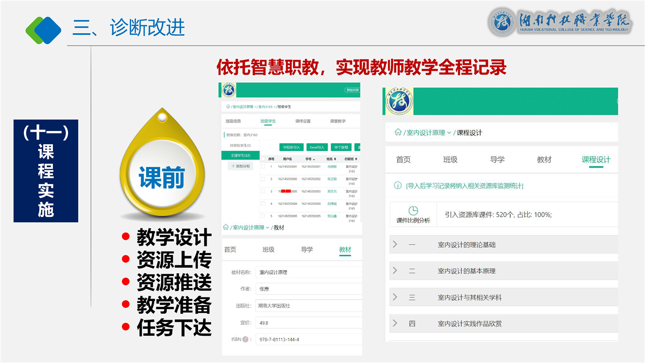Switch to the 课件设置 tab
The image size is (645, 363).
click(x=303, y=122)
